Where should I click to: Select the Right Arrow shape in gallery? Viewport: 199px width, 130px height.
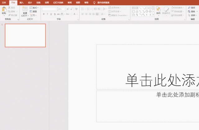coord(147,12)
